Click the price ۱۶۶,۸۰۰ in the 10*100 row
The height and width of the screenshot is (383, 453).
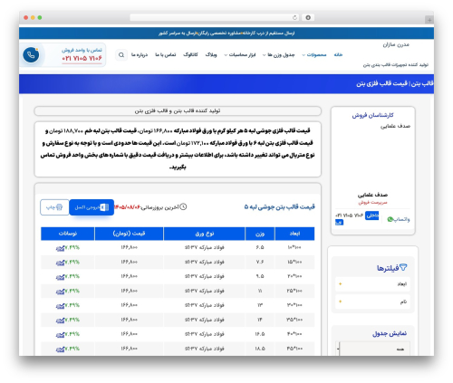[x=130, y=247]
